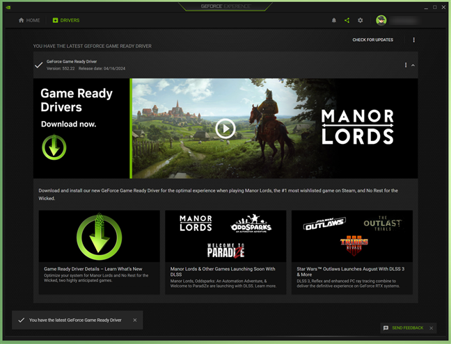Close the Send Feedback bar

coord(431,328)
